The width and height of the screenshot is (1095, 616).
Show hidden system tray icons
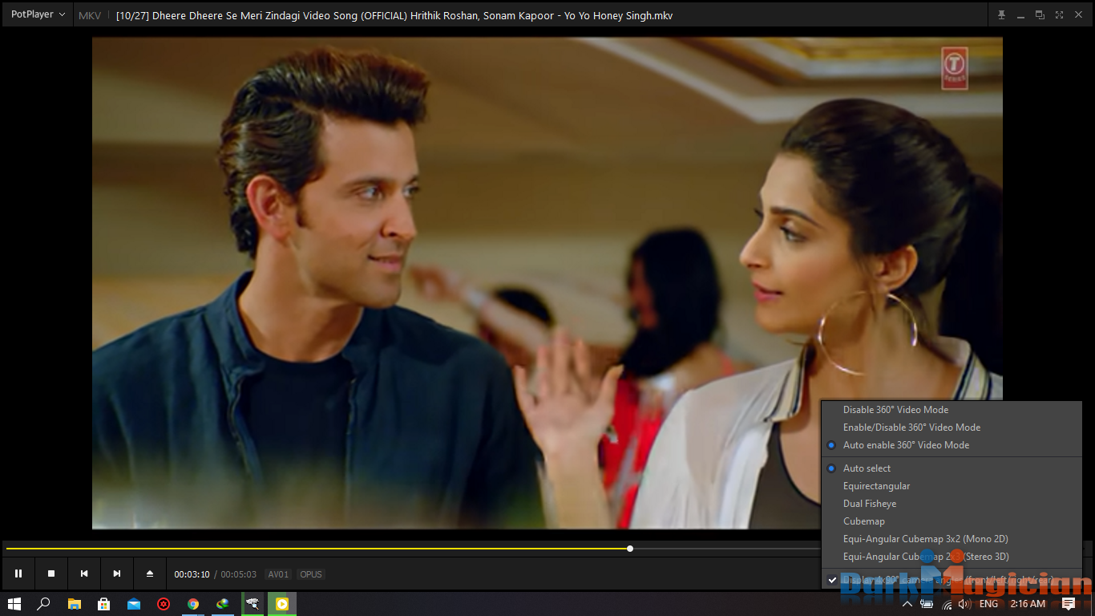click(907, 604)
